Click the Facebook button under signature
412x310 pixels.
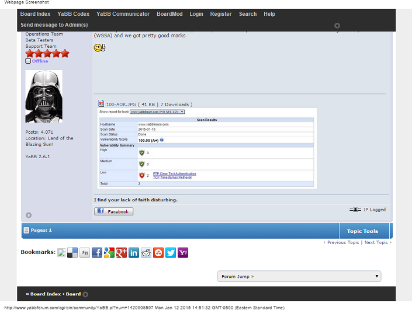[x=114, y=211]
